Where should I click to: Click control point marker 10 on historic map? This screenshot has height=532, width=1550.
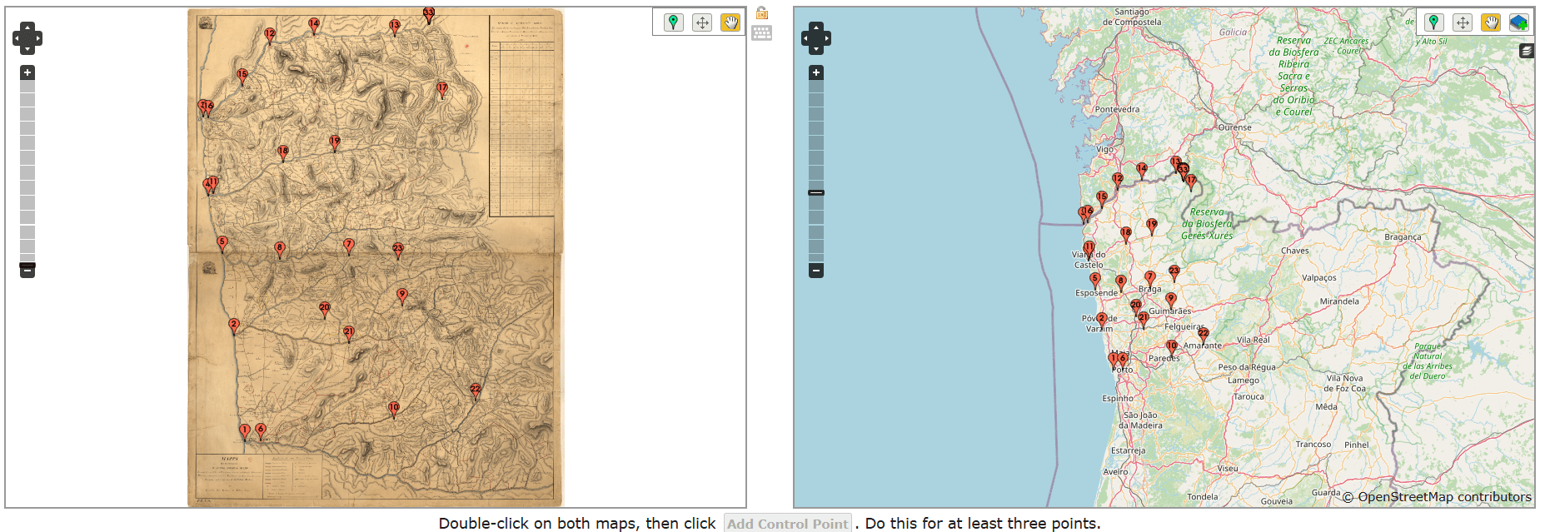pos(394,409)
